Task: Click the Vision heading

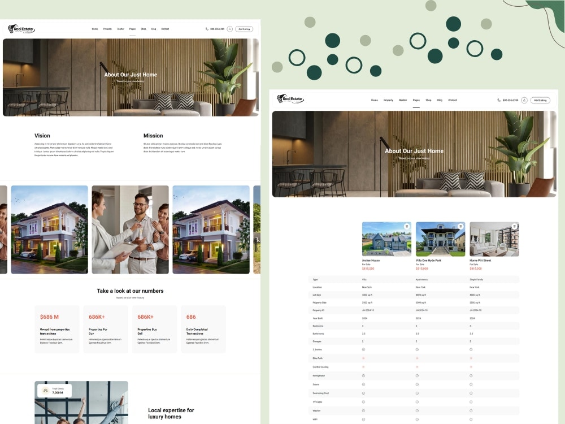Action: tap(42, 136)
